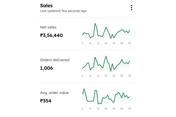Open the three-dot more options menu
Viewport: 176px width, 117px height.
[x=131, y=8]
